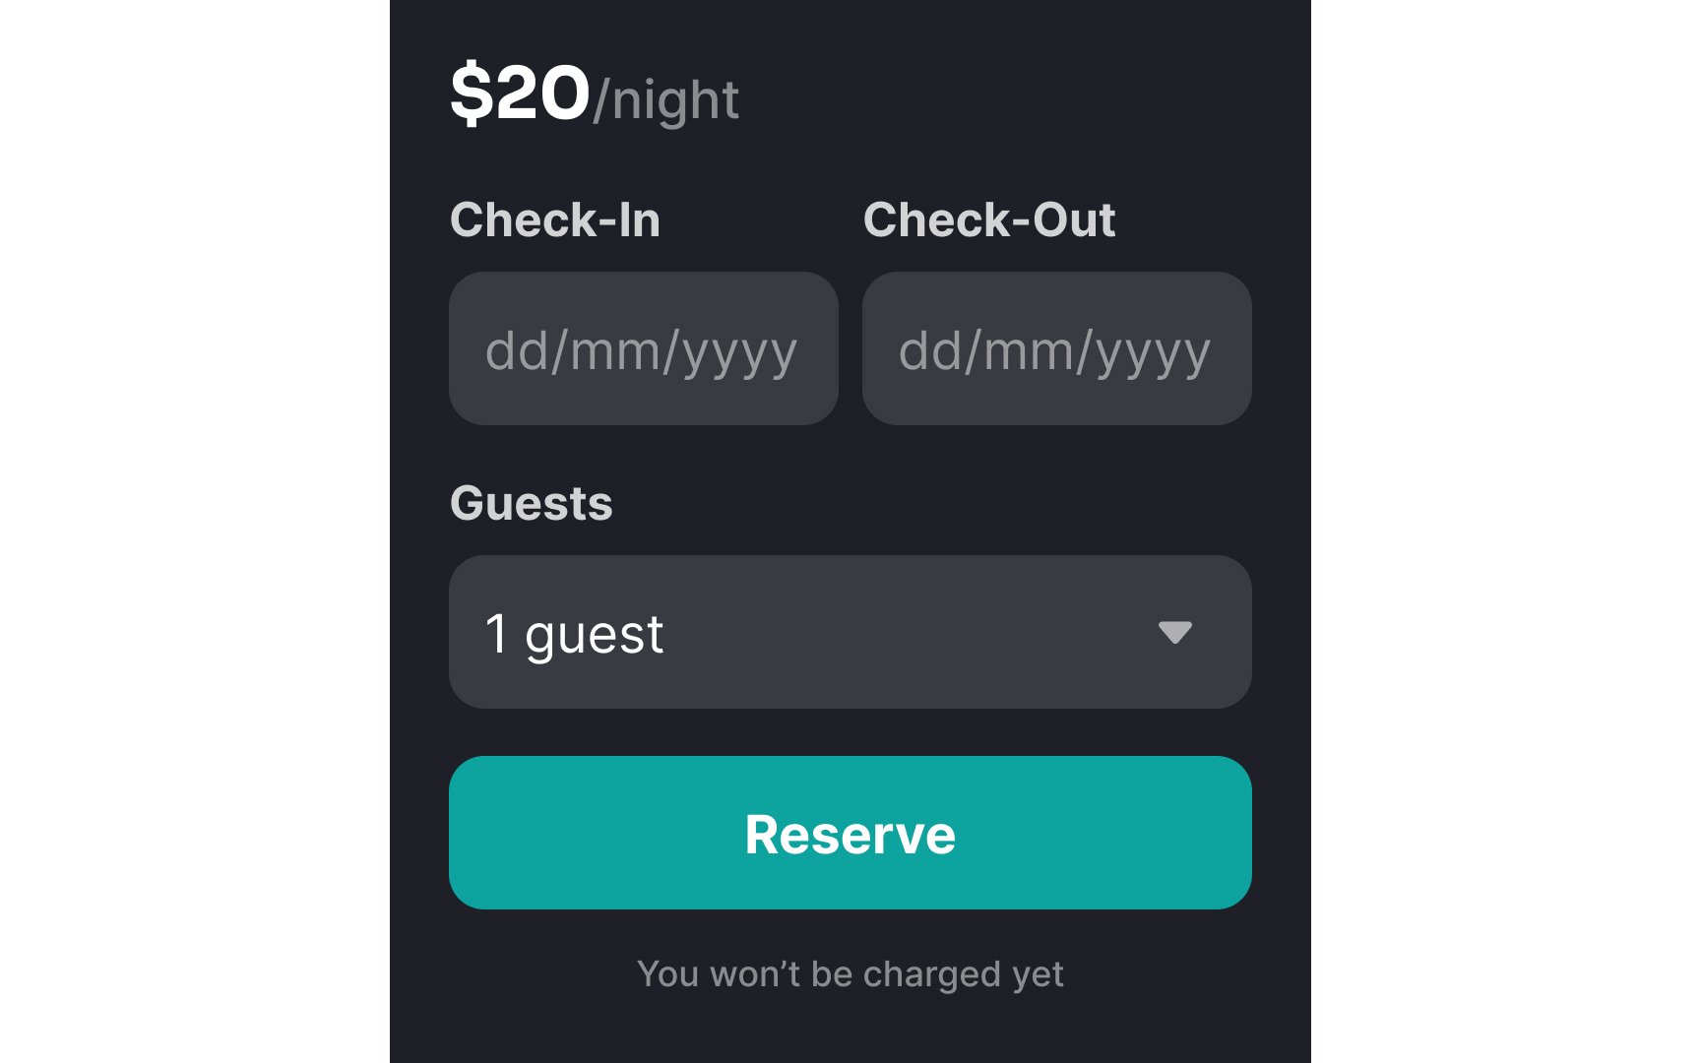
Task: Click the Check-Out label
Action: (x=989, y=219)
